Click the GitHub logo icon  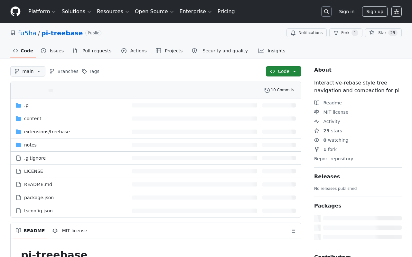(x=15, y=12)
